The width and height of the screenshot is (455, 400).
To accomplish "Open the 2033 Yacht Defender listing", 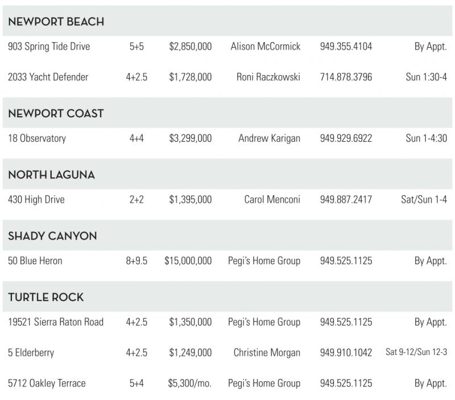I will tap(48, 77).
